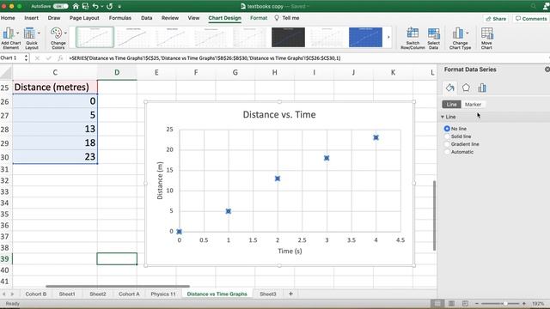Image resolution: width=550 pixels, height=309 pixels.
Task: Click the zoom out minus
Action: (477, 303)
